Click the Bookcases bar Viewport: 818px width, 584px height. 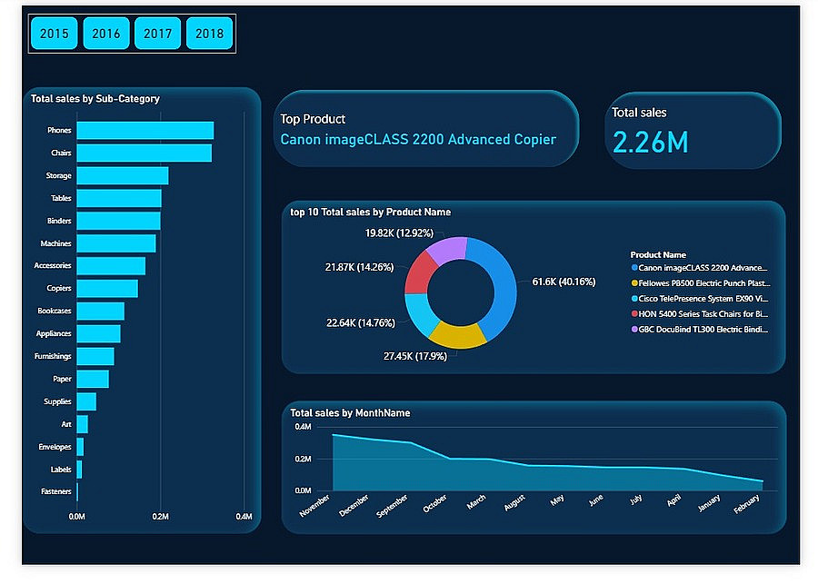pos(100,312)
